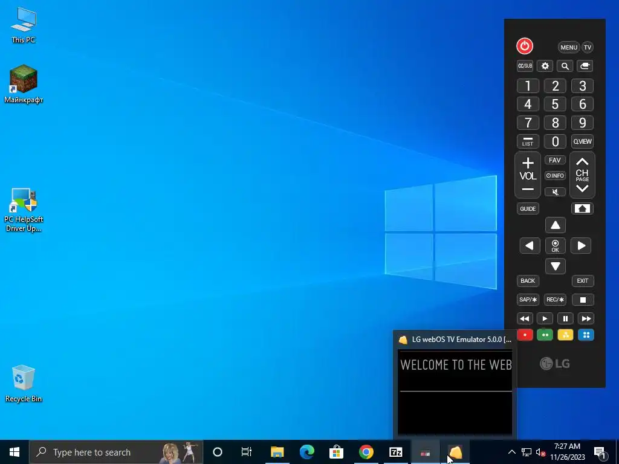Viewport: 619px width, 464px height.
Task: Click the red color button on remote
Action: pyautogui.click(x=525, y=335)
